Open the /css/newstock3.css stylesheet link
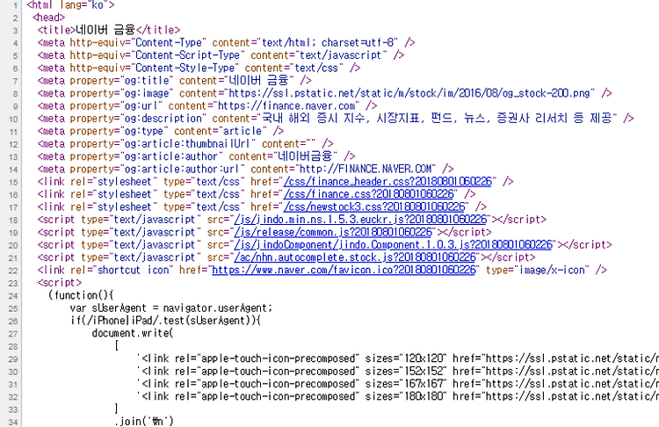Screen dimensions: 659x427 pyautogui.click(x=374, y=206)
